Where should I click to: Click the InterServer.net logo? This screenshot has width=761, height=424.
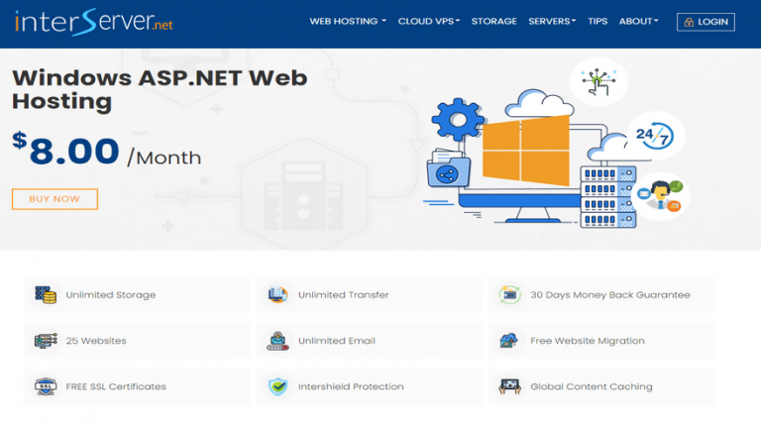pos(93,21)
